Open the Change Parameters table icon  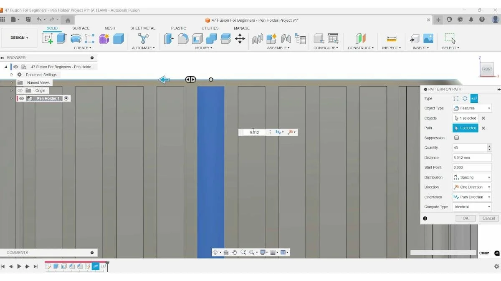point(333,39)
